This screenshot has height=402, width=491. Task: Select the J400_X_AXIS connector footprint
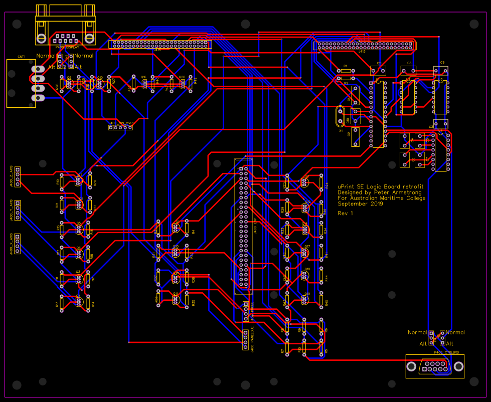click(x=18, y=244)
